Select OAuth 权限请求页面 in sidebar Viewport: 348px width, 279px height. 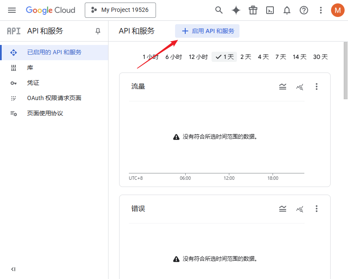[44, 98]
